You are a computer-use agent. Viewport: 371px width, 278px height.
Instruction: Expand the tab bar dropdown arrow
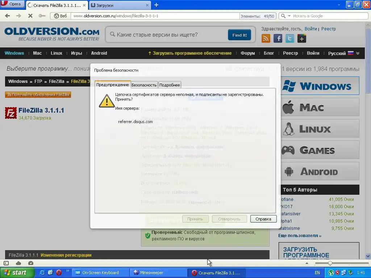(x=339, y=5)
